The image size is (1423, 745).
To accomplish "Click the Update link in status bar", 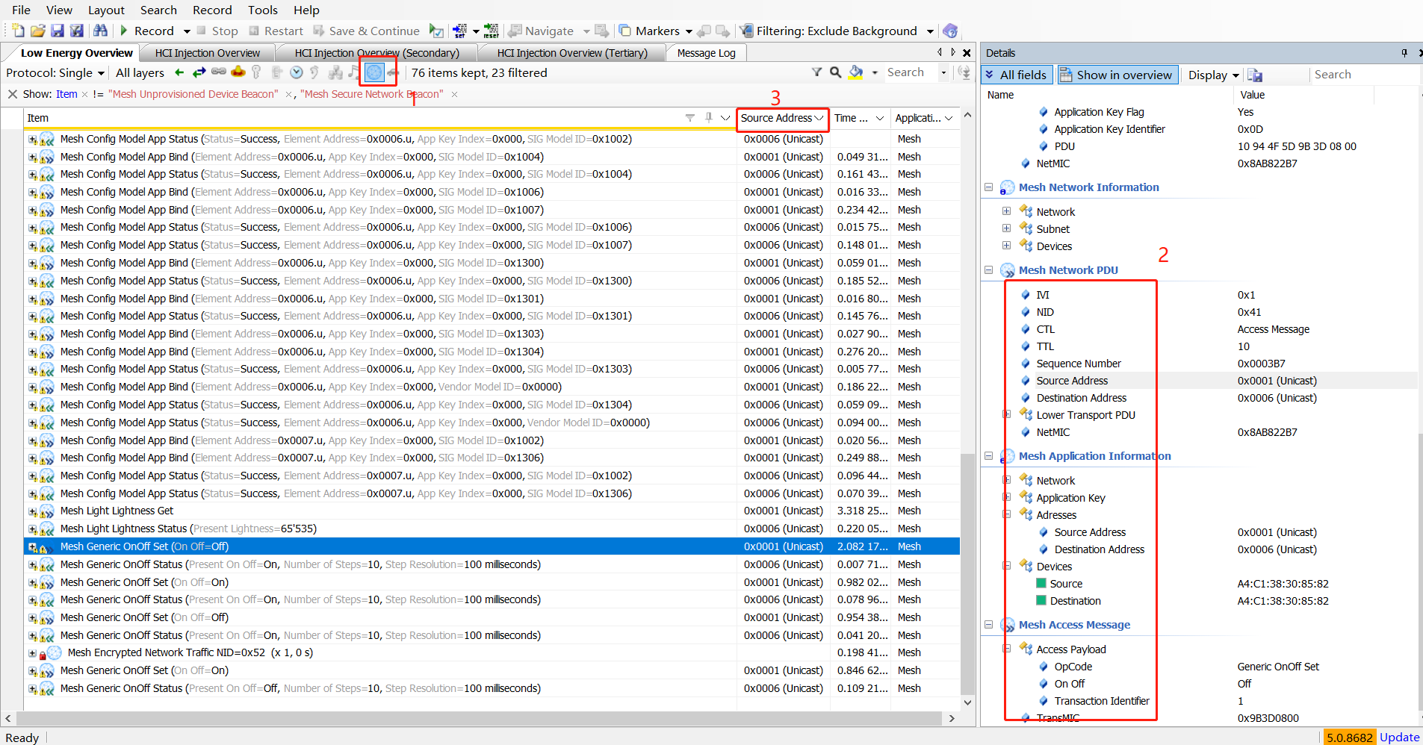I will (1399, 737).
